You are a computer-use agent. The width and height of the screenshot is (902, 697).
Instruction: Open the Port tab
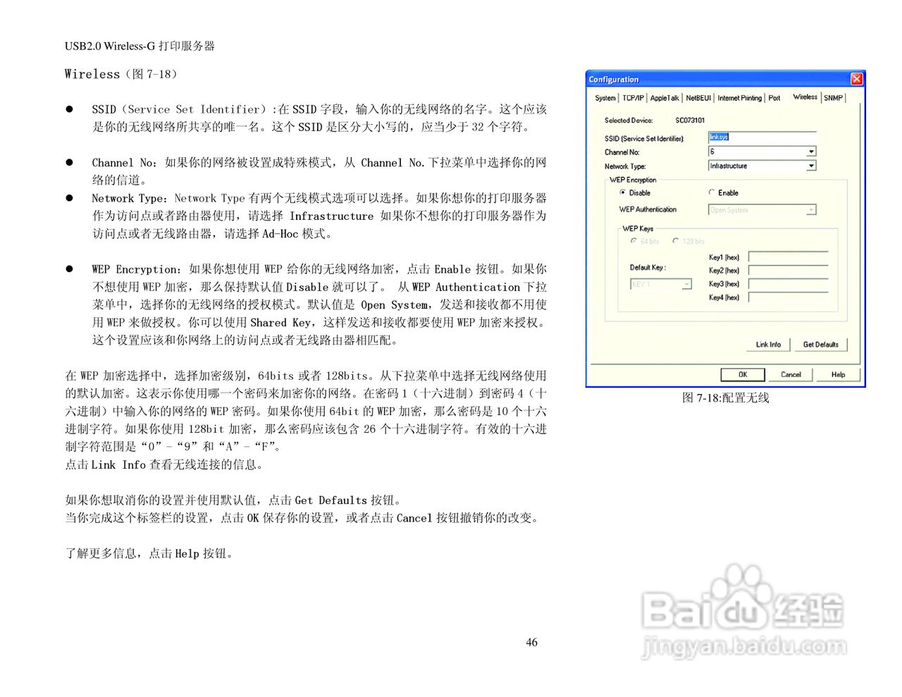tap(774, 98)
